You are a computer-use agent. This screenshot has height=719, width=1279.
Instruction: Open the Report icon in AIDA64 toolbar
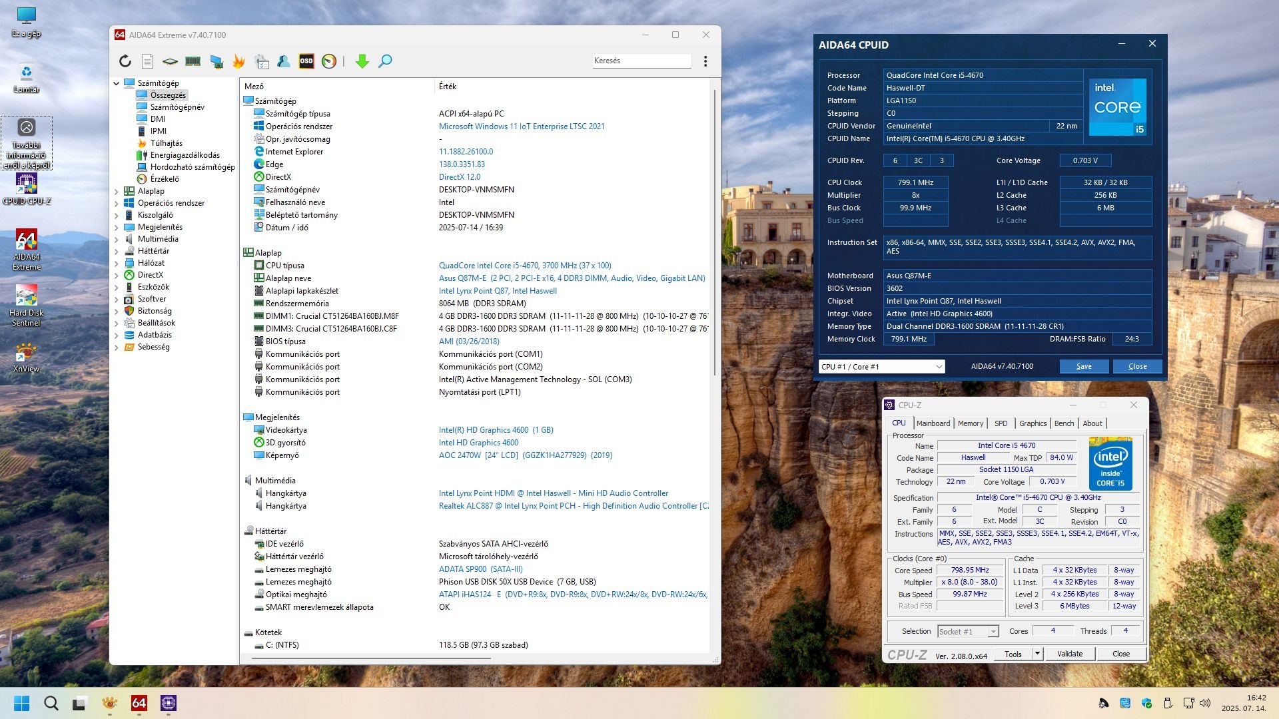coord(148,61)
